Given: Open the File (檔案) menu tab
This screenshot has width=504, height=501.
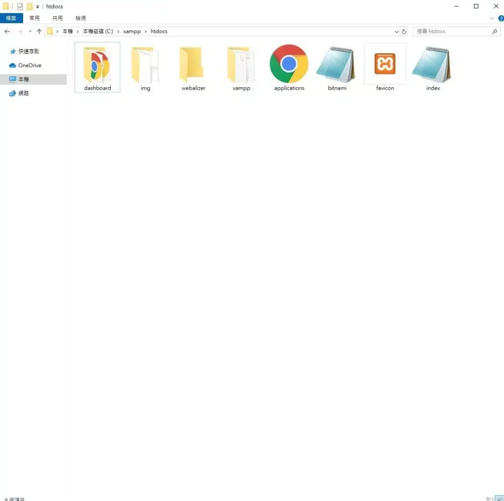Looking at the screenshot, I should click(11, 18).
